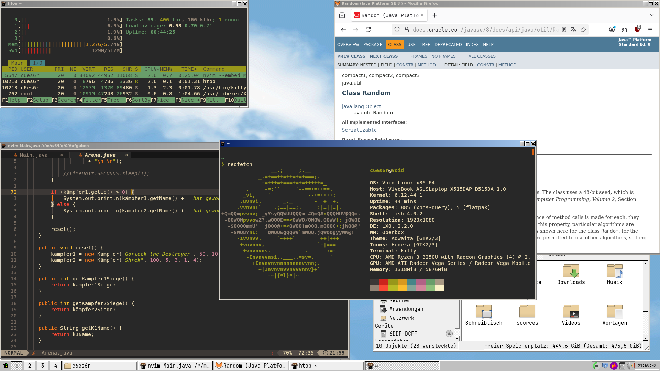Open TREE in Javadoc navigation
This screenshot has height=371, width=660.
coord(425,45)
